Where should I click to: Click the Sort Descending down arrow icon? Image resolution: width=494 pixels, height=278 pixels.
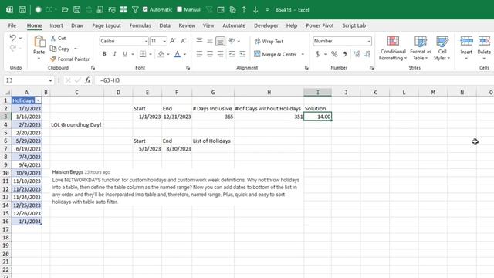pos(255,10)
